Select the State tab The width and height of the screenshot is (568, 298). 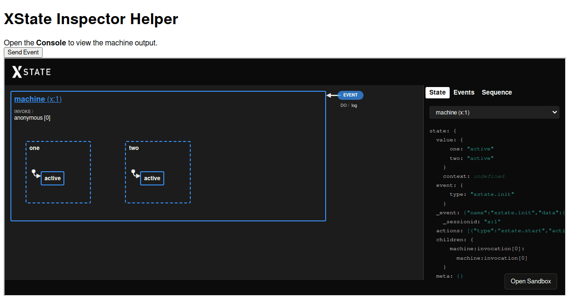click(437, 92)
